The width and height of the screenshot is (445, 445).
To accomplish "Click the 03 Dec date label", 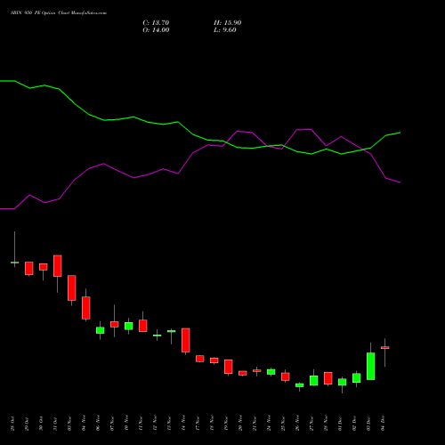I will click(368, 424).
